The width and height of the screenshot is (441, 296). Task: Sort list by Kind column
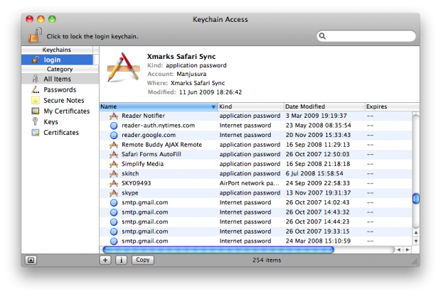(x=251, y=106)
